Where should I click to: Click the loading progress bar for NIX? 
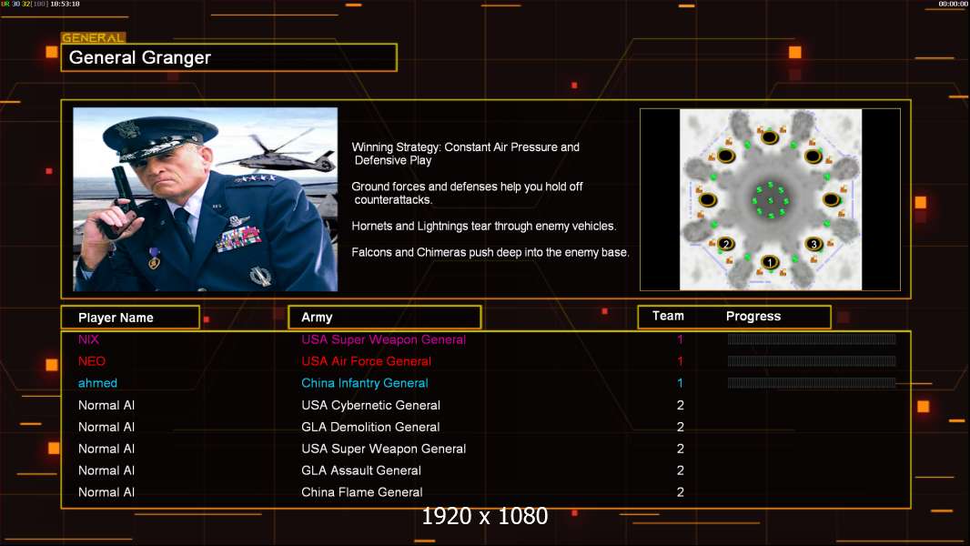click(x=812, y=339)
